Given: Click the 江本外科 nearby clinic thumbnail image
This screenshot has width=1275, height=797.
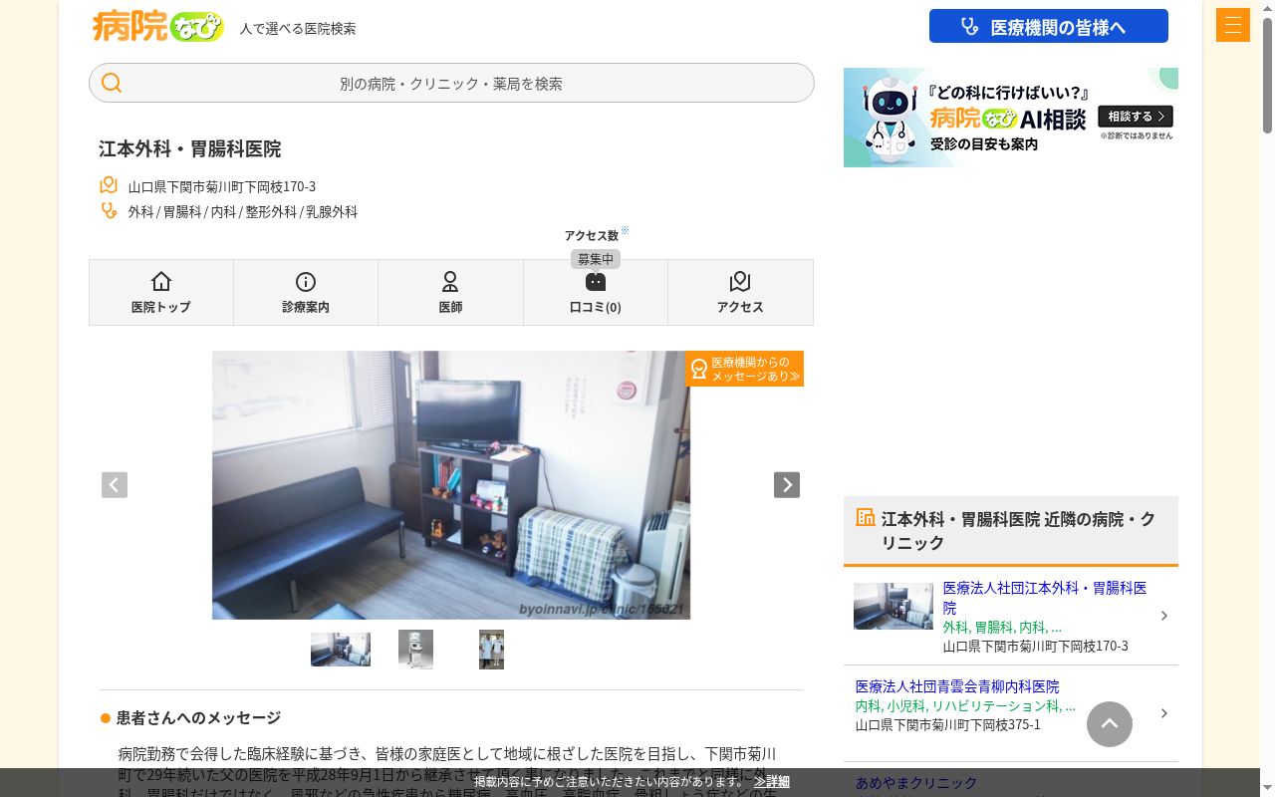Looking at the screenshot, I should [x=893, y=606].
